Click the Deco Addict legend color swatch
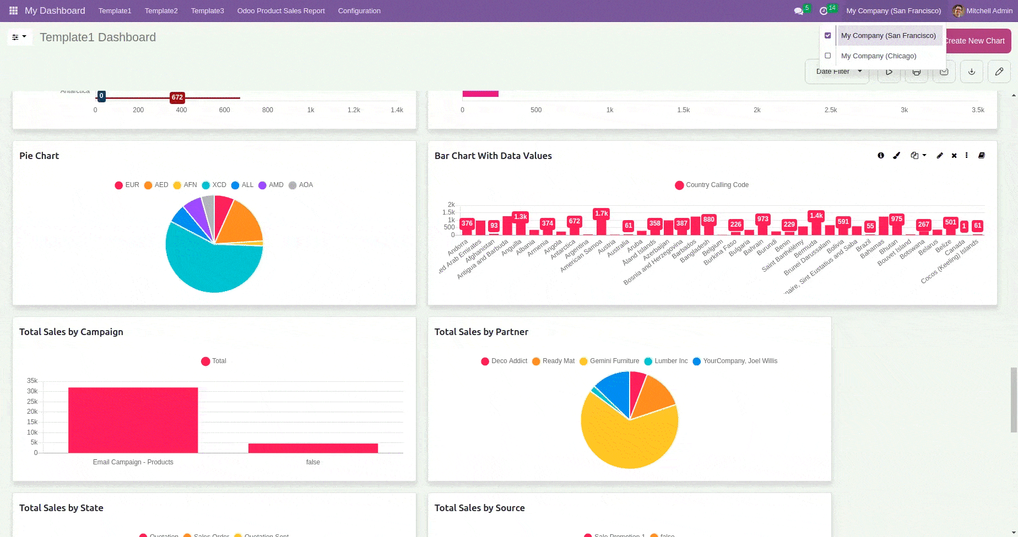The image size is (1018, 537). (485, 361)
